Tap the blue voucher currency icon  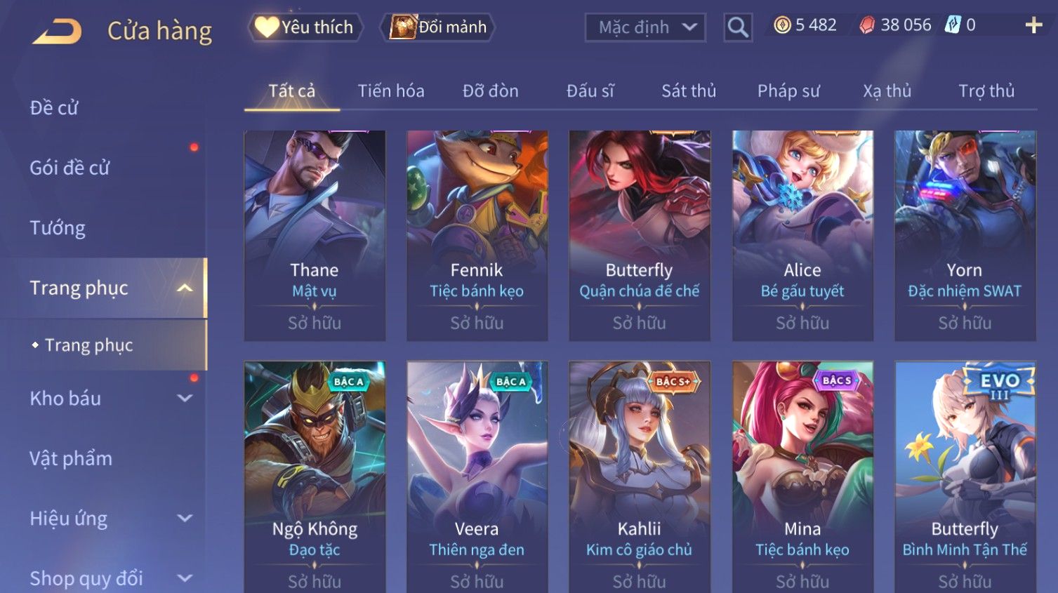[x=952, y=25]
